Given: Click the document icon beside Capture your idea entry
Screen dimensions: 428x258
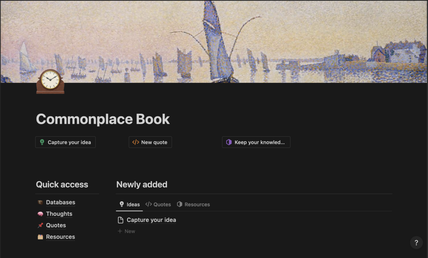Looking at the screenshot, I should [121, 220].
